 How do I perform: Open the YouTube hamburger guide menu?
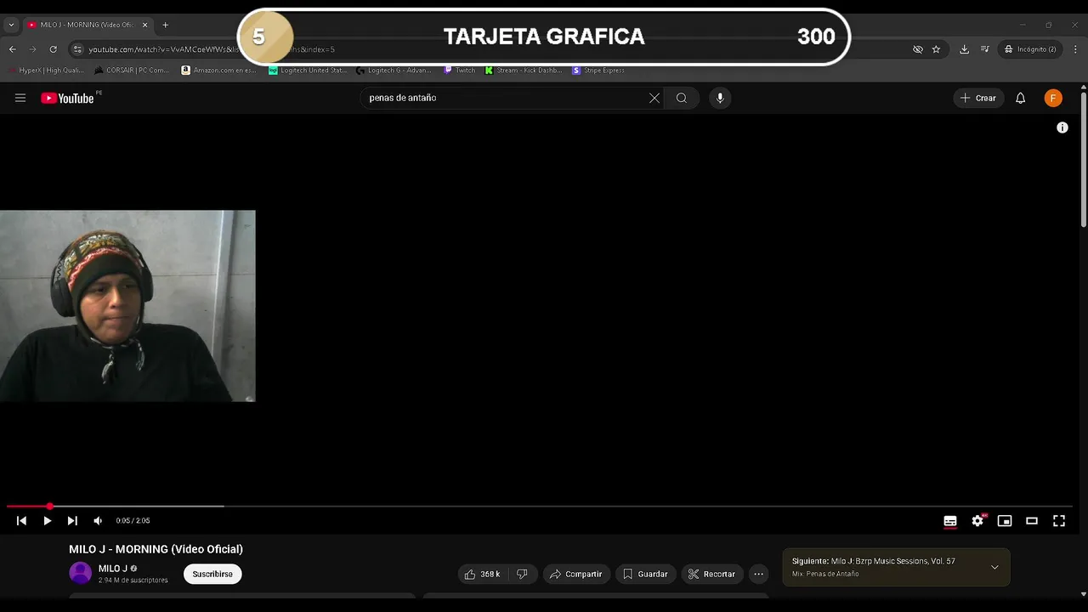click(x=20, y=98)
